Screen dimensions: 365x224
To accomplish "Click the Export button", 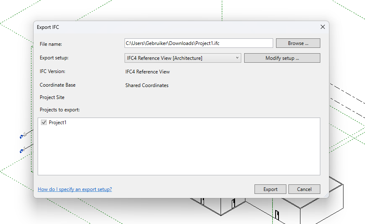I will click(270, 189).
